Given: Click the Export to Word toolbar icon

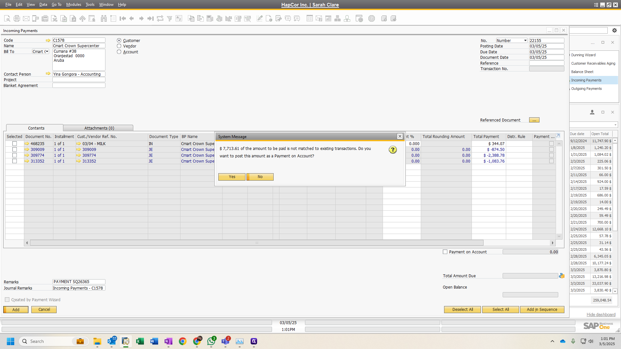Looking at the screenshot, I should [x=64, y=18].
